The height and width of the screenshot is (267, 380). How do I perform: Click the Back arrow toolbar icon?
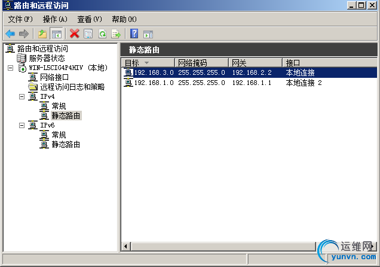(x=10, y=34)
